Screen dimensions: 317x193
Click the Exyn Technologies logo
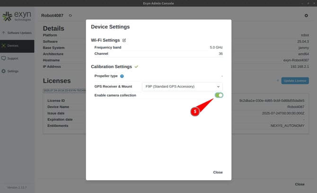click(17, 18)
